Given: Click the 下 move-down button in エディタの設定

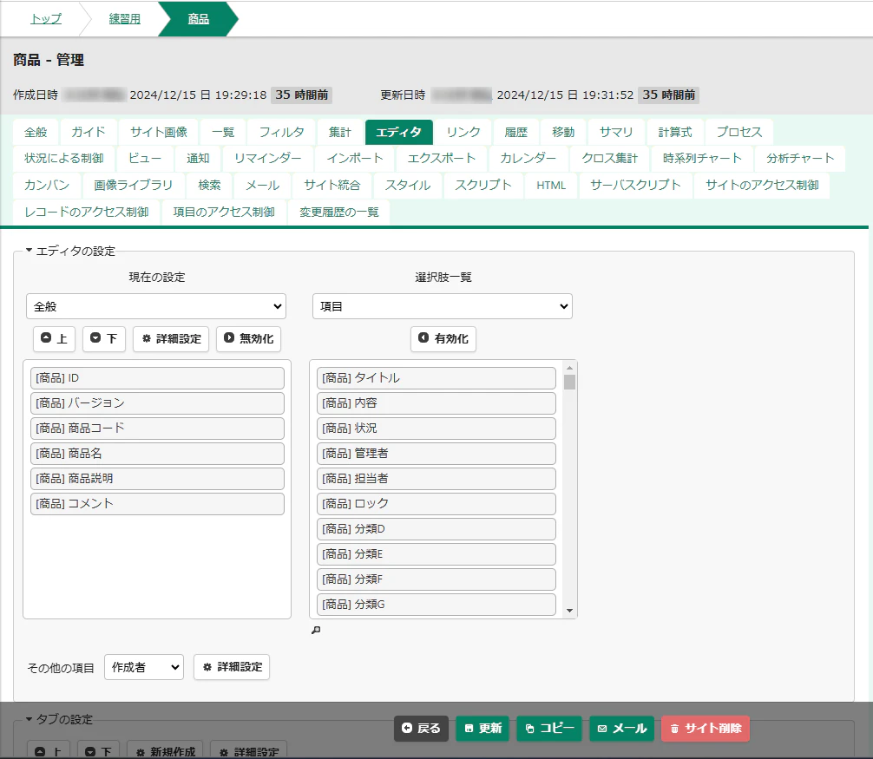Looking at the screenshot, I should 104,339.
